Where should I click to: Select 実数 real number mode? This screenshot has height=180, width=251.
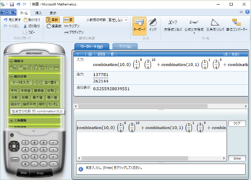click(x=53, y=20)
